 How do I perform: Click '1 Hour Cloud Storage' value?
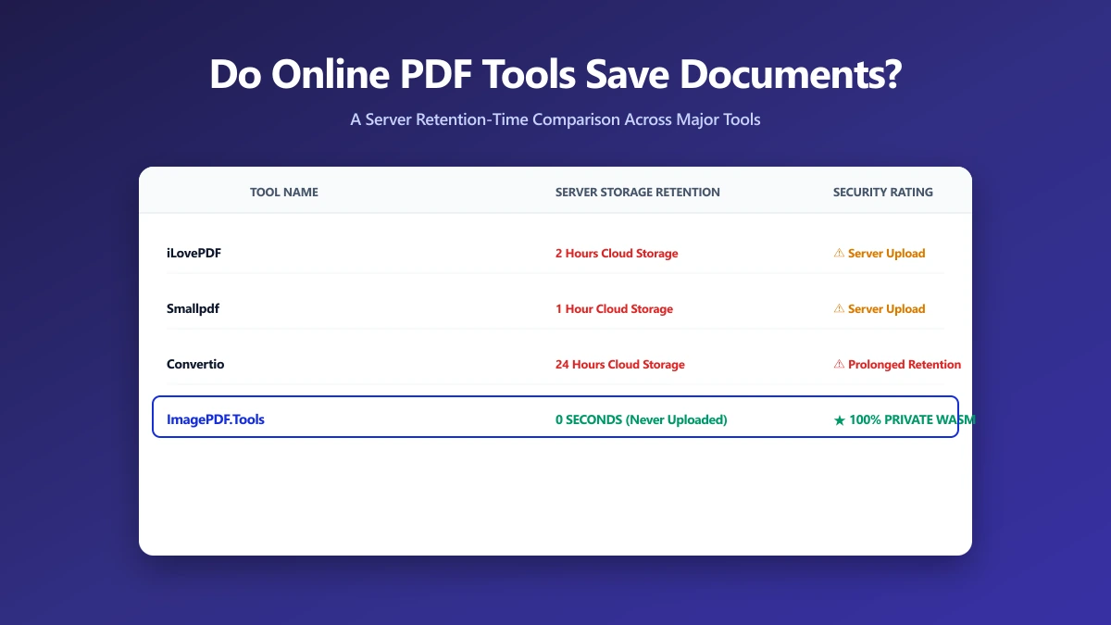(x=614, y=308)
